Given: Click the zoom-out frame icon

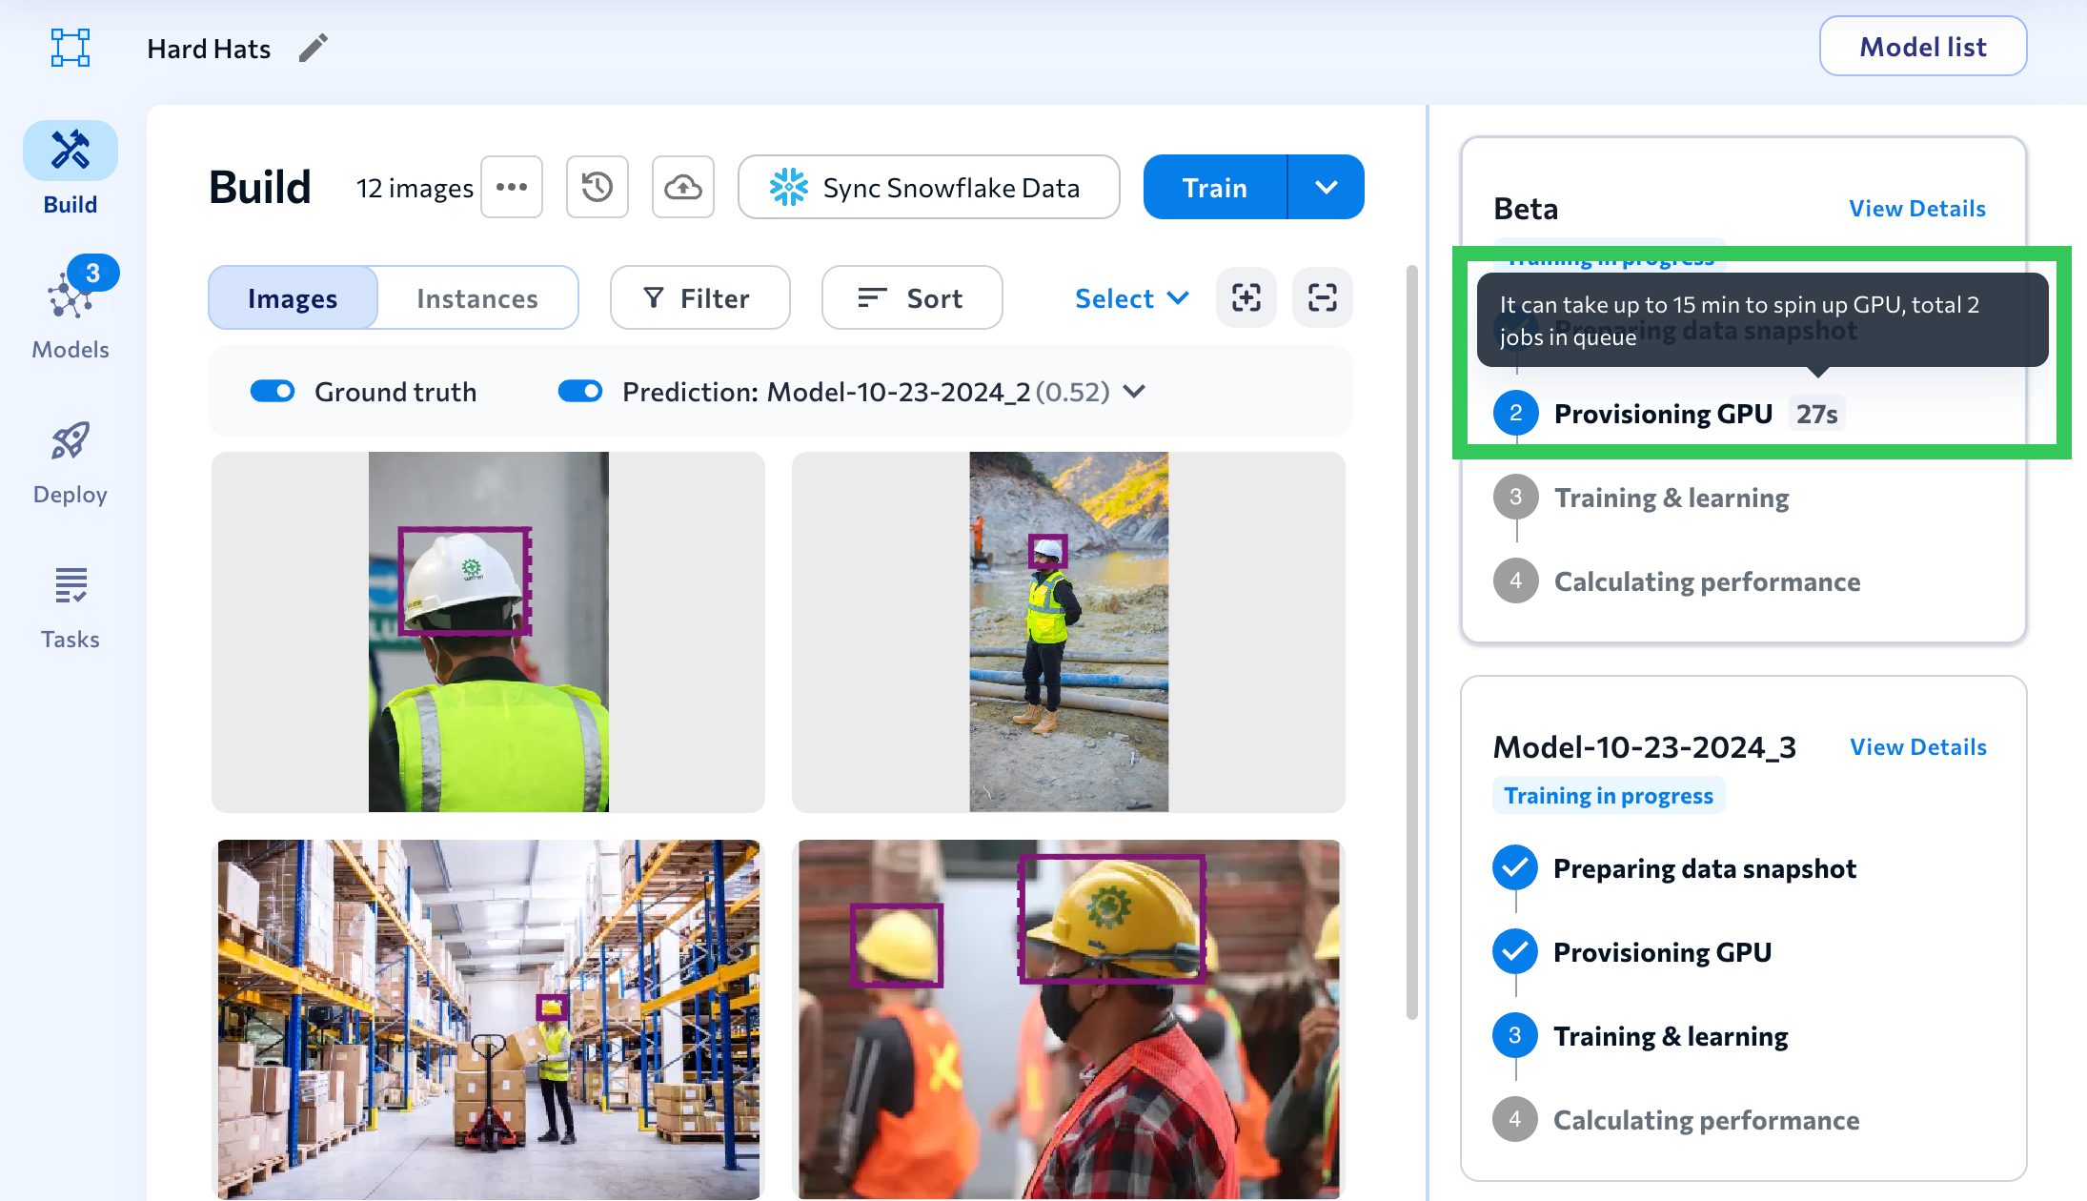Looking at the screenshot, I should pyautogui.click(x=1323, y=298).
